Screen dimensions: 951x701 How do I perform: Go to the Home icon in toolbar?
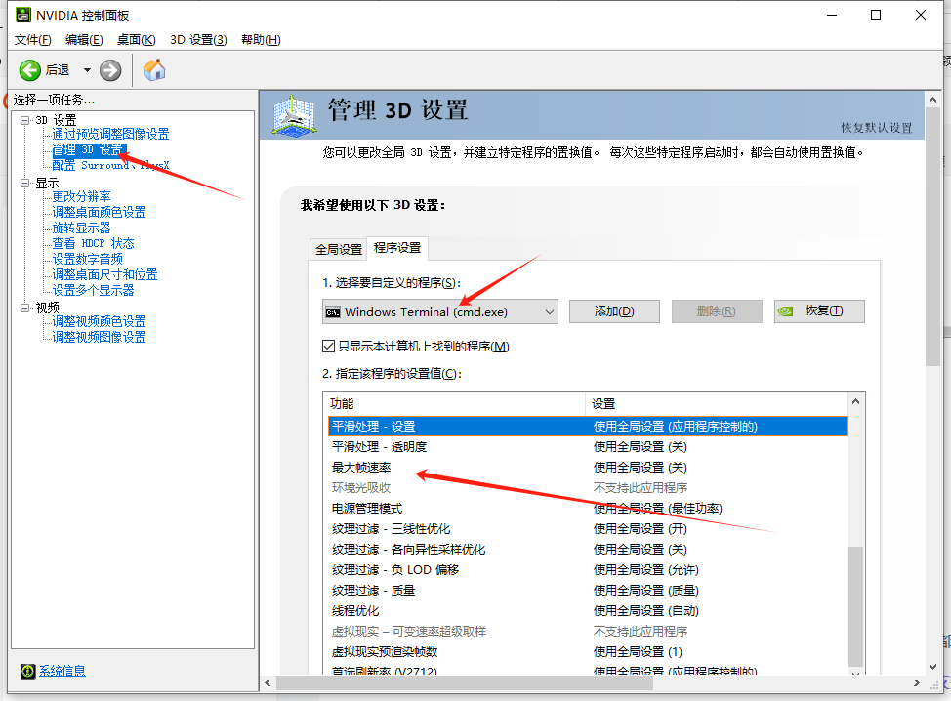coord(154,69)
